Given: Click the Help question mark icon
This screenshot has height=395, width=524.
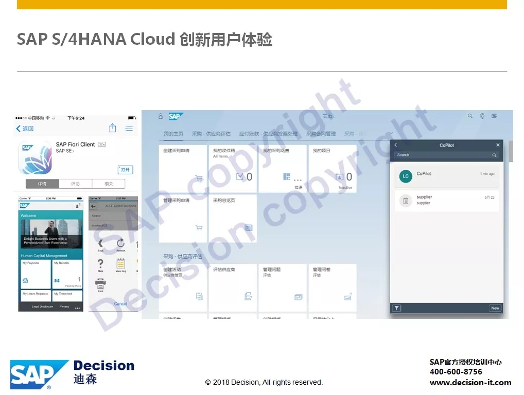Looking at the screenshot, I should click(x=100, y=265).
